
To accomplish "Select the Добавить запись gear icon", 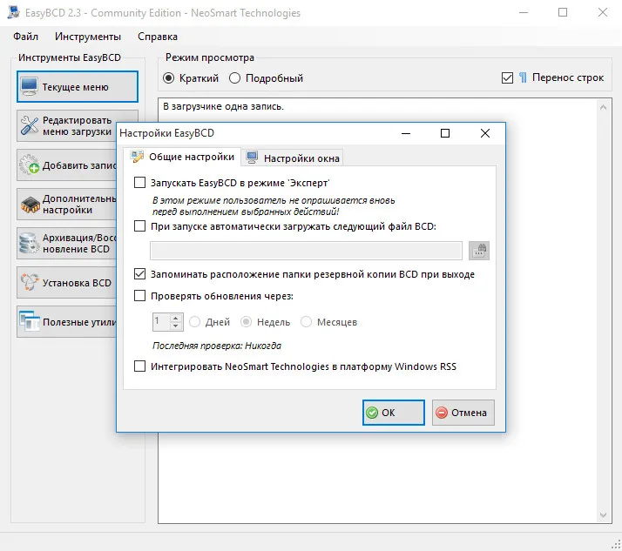I will coord(30,165).
